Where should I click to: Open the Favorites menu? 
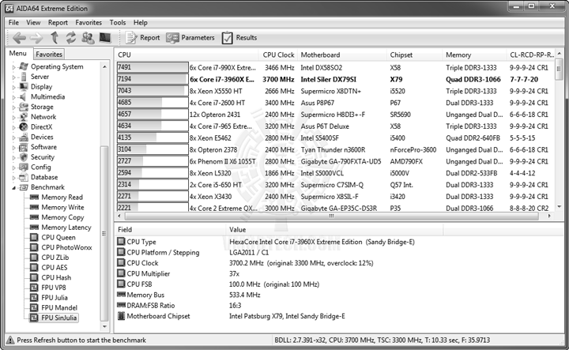point(89,22)
